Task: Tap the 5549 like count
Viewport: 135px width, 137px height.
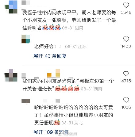Action: click(x=126, y=12)
